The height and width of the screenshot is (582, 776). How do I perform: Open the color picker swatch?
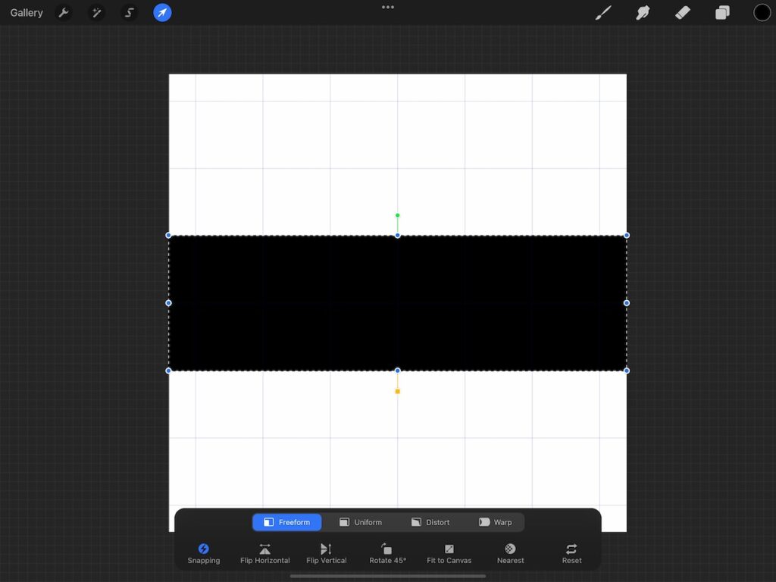760,12
